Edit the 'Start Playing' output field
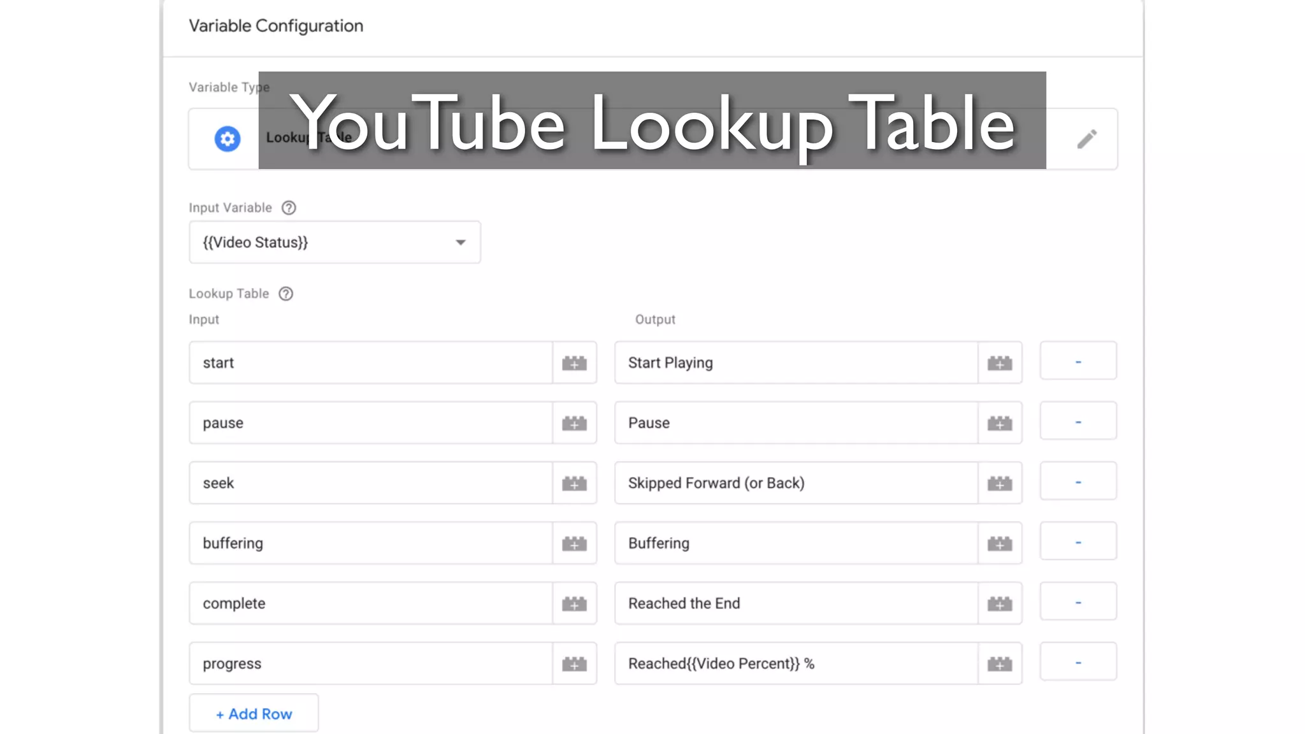The height and width of the screenshot is (734, 1305). [797, 363]
